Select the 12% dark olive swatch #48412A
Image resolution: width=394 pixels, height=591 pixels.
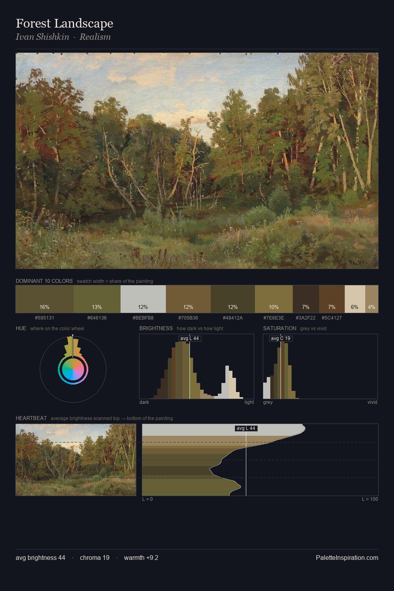click(233, 299)
